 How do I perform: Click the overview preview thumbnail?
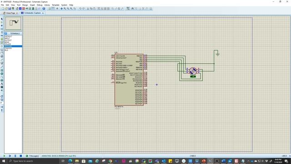(x=13, y=23)
